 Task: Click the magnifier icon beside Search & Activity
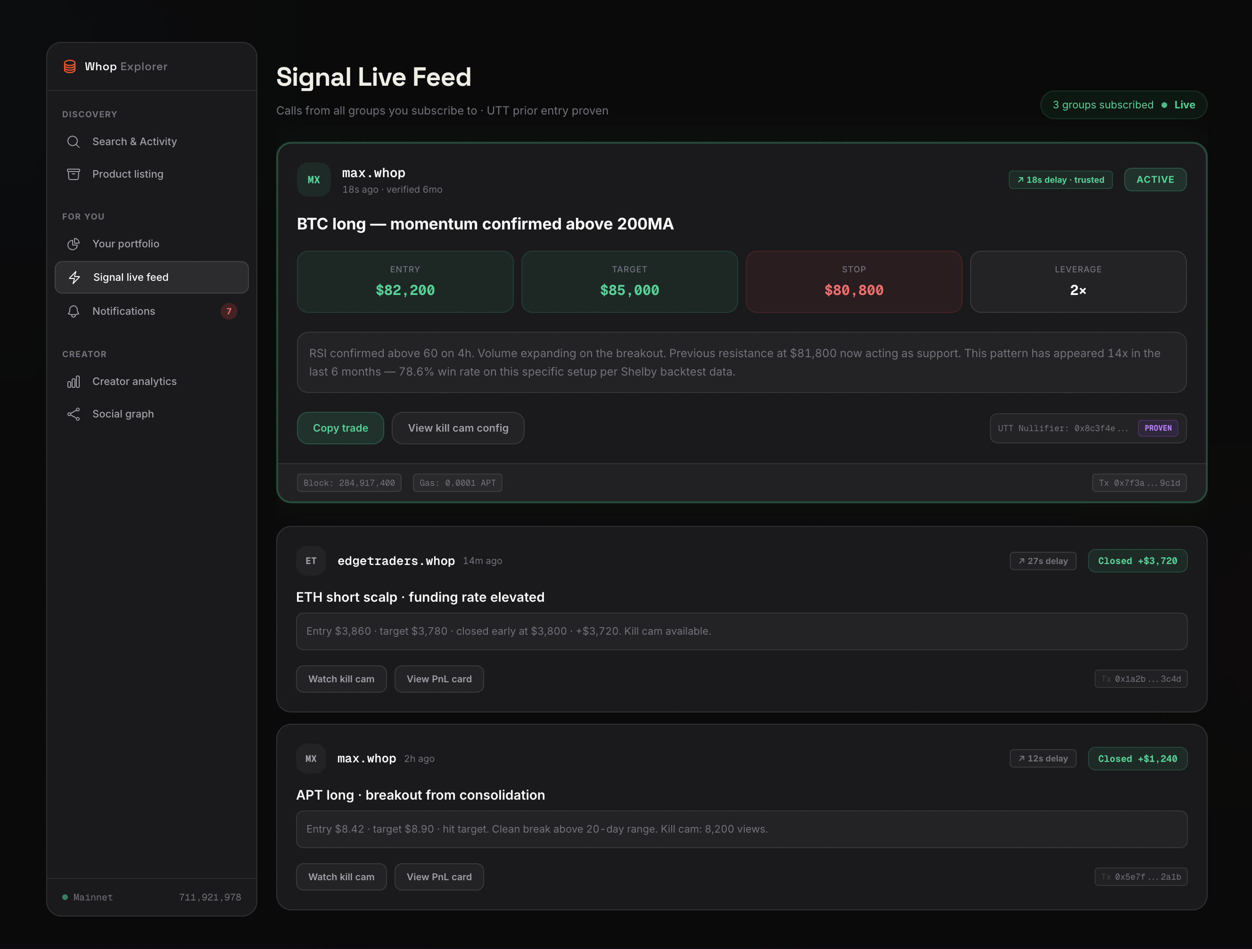(x=74, y=141)
